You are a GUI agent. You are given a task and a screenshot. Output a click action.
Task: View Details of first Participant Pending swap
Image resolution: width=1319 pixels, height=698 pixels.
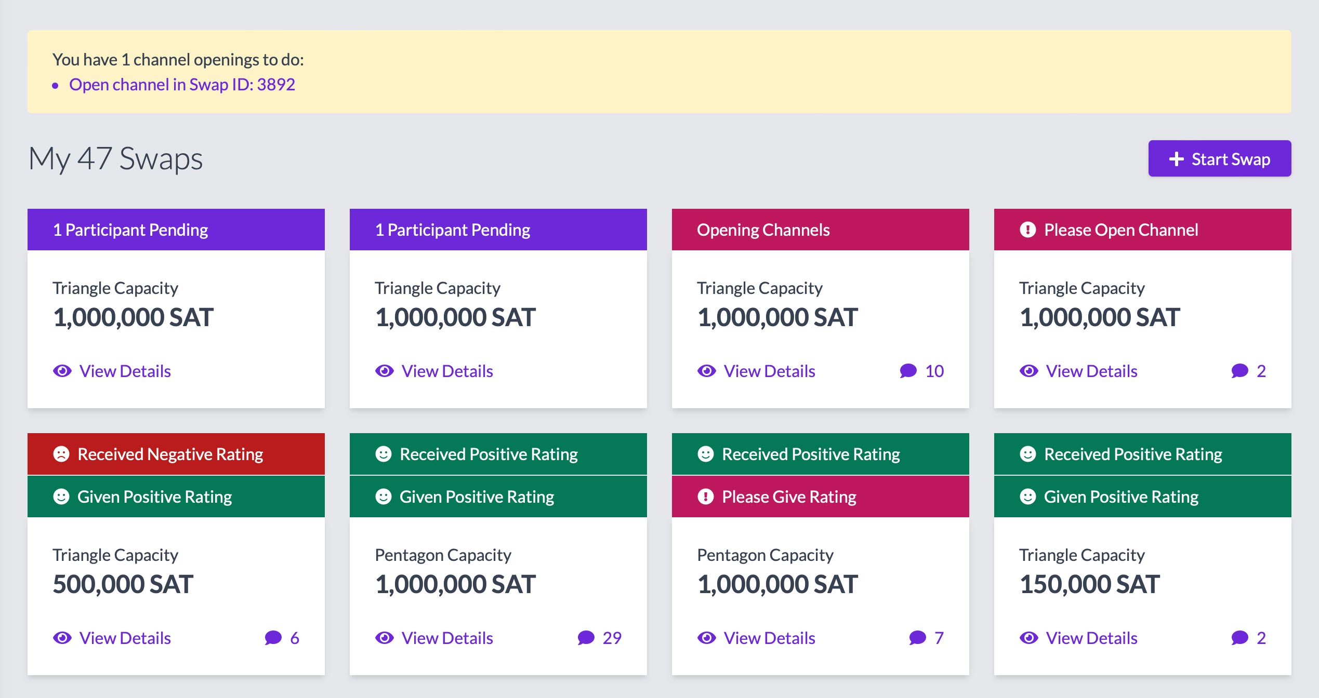click(125, 371)
